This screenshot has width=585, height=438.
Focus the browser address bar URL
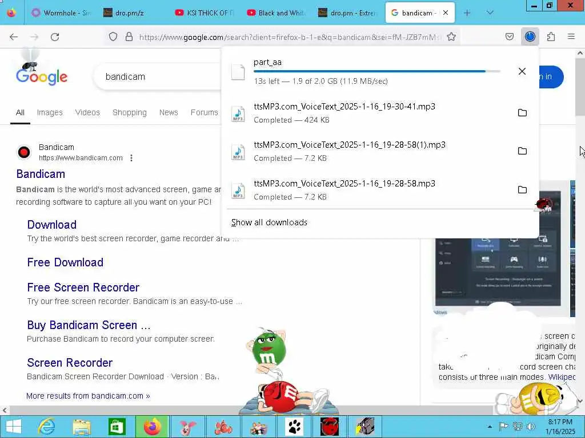(289, 37)
